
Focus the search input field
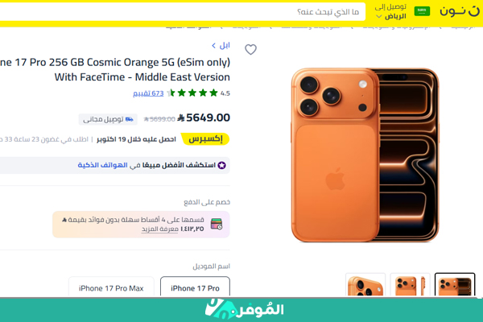tap(183, 12)
